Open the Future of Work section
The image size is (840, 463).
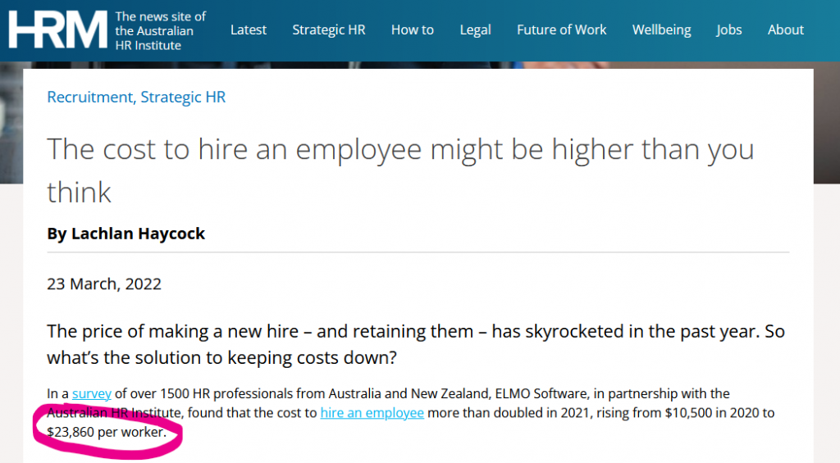point(561,30)
